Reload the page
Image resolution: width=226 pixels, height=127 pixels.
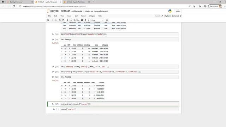coord(14,6)
